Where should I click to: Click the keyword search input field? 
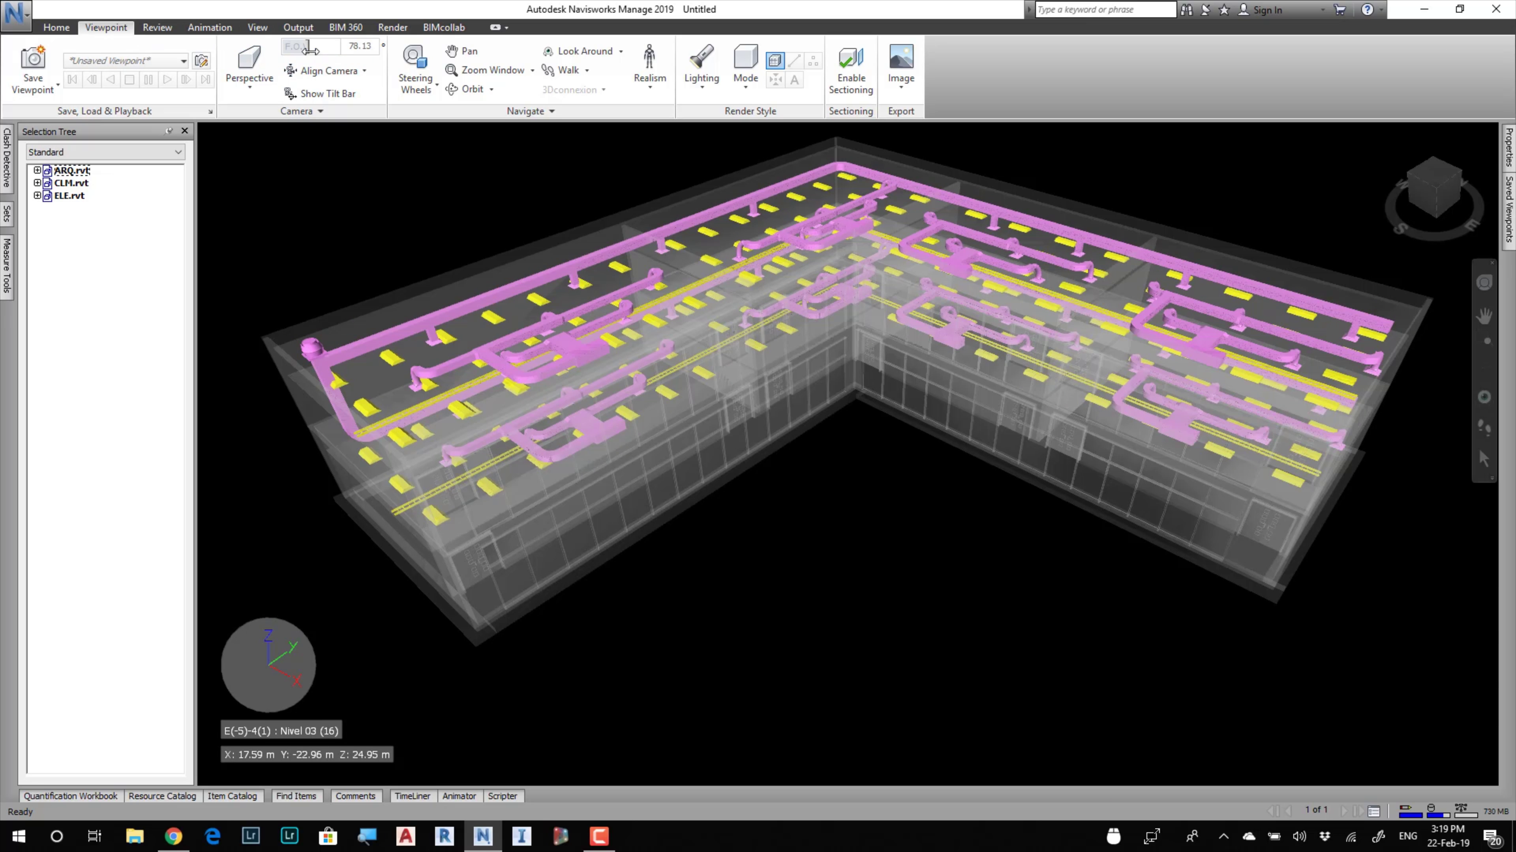1104,9
